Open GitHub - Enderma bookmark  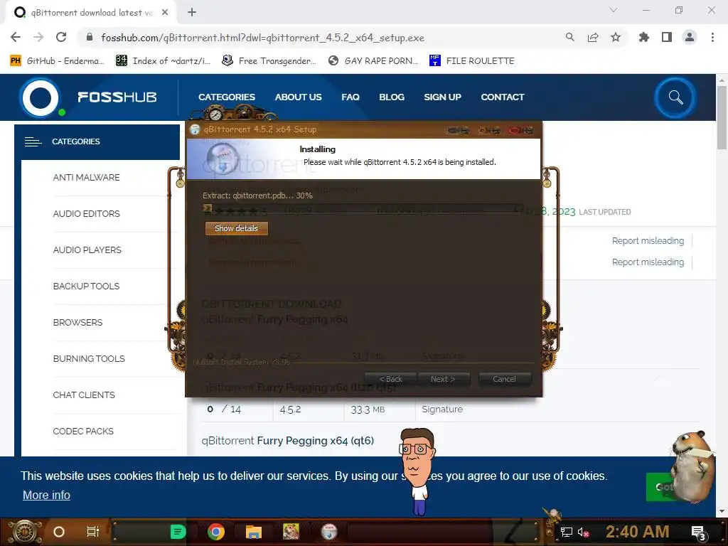[57, 61]
